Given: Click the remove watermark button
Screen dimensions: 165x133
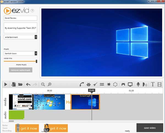Looking at the screenshot, I should pyautogui.click(x=20, y=70).
